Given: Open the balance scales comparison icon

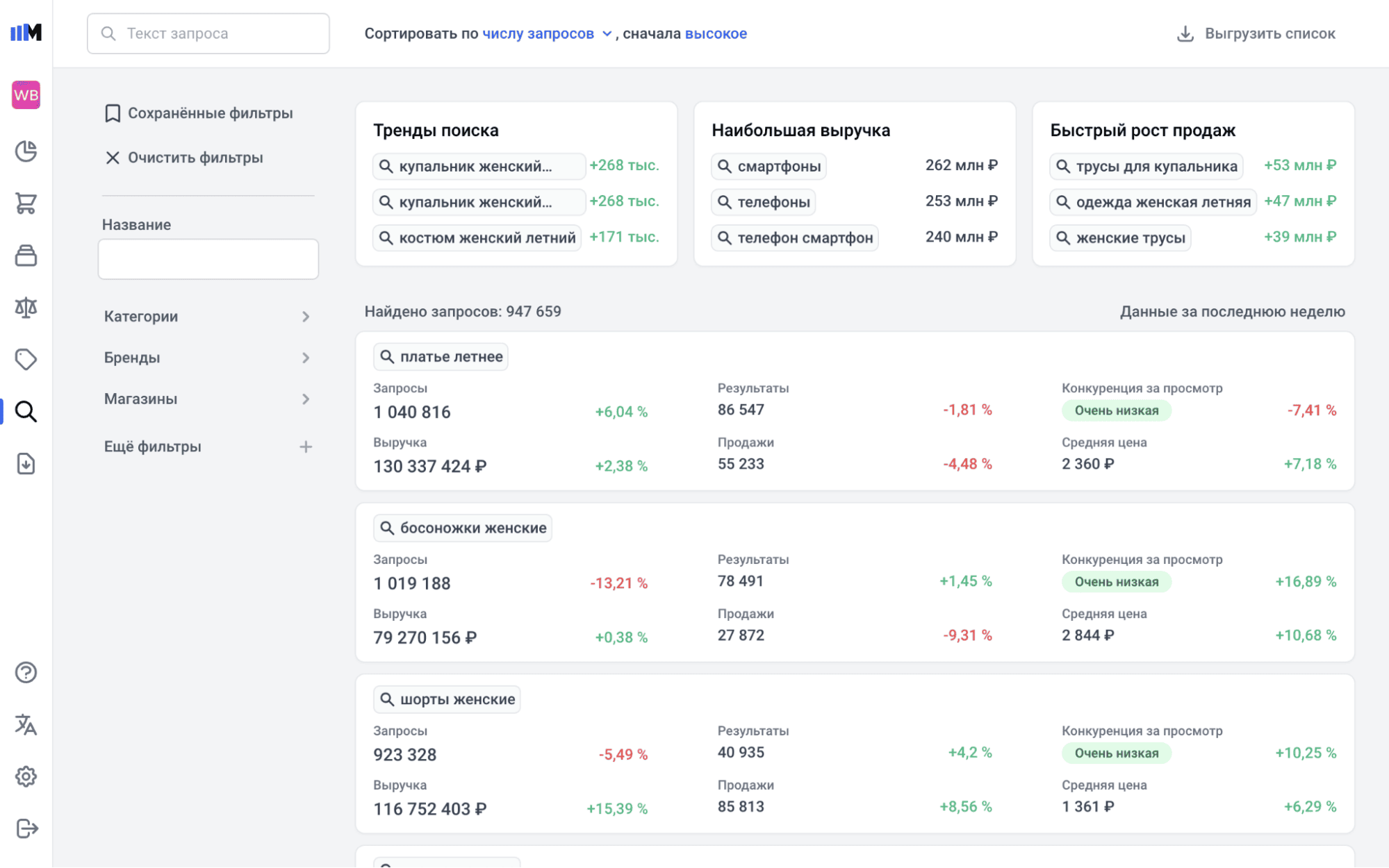Looking at the screenshot, I should (x=26, y=308).
